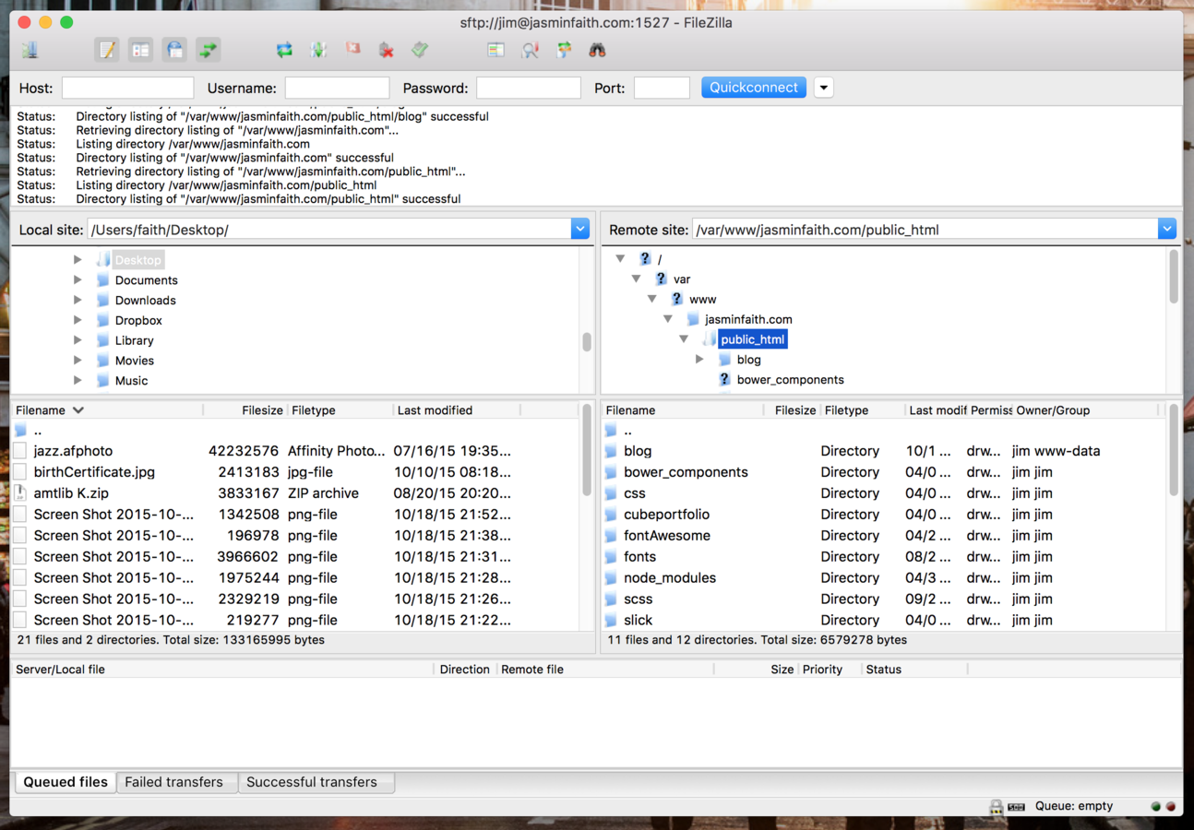This screenshot has height=830, width=1194.
Task: Click the lock encryption icon in status bar
Action: pyautogui.click(x=997, y=806)
